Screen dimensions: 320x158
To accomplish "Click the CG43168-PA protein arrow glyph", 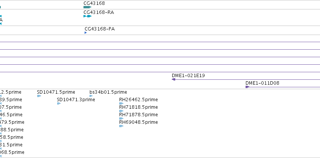I will (85, 33).
